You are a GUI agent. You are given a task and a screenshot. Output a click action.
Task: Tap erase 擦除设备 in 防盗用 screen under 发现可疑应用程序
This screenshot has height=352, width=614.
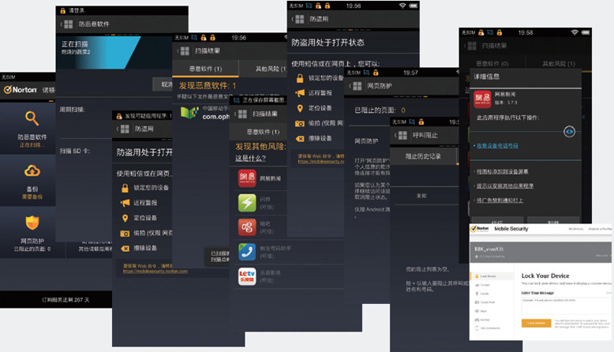[x=125, y=249]
